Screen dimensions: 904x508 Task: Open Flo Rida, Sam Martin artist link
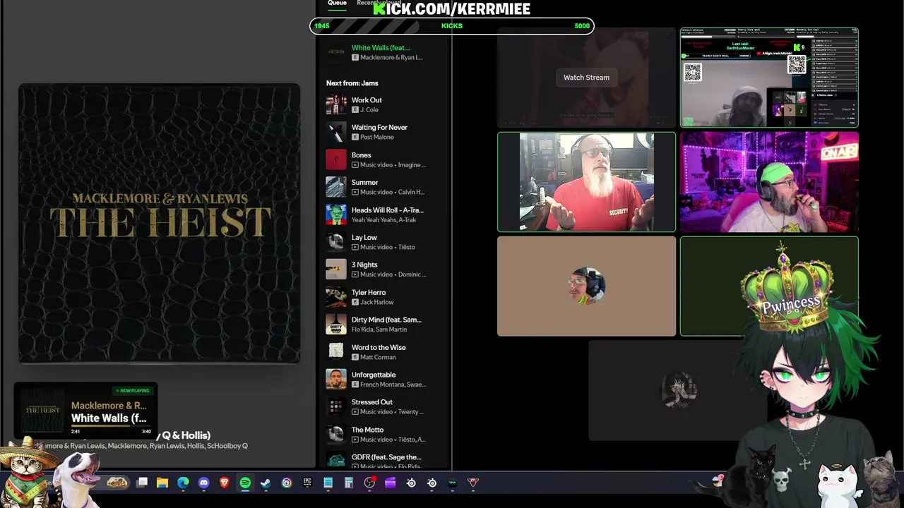point(379,330)
